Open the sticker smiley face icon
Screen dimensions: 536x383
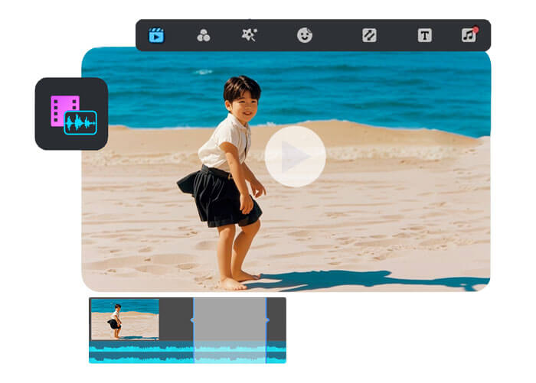[x=304, y=35]
